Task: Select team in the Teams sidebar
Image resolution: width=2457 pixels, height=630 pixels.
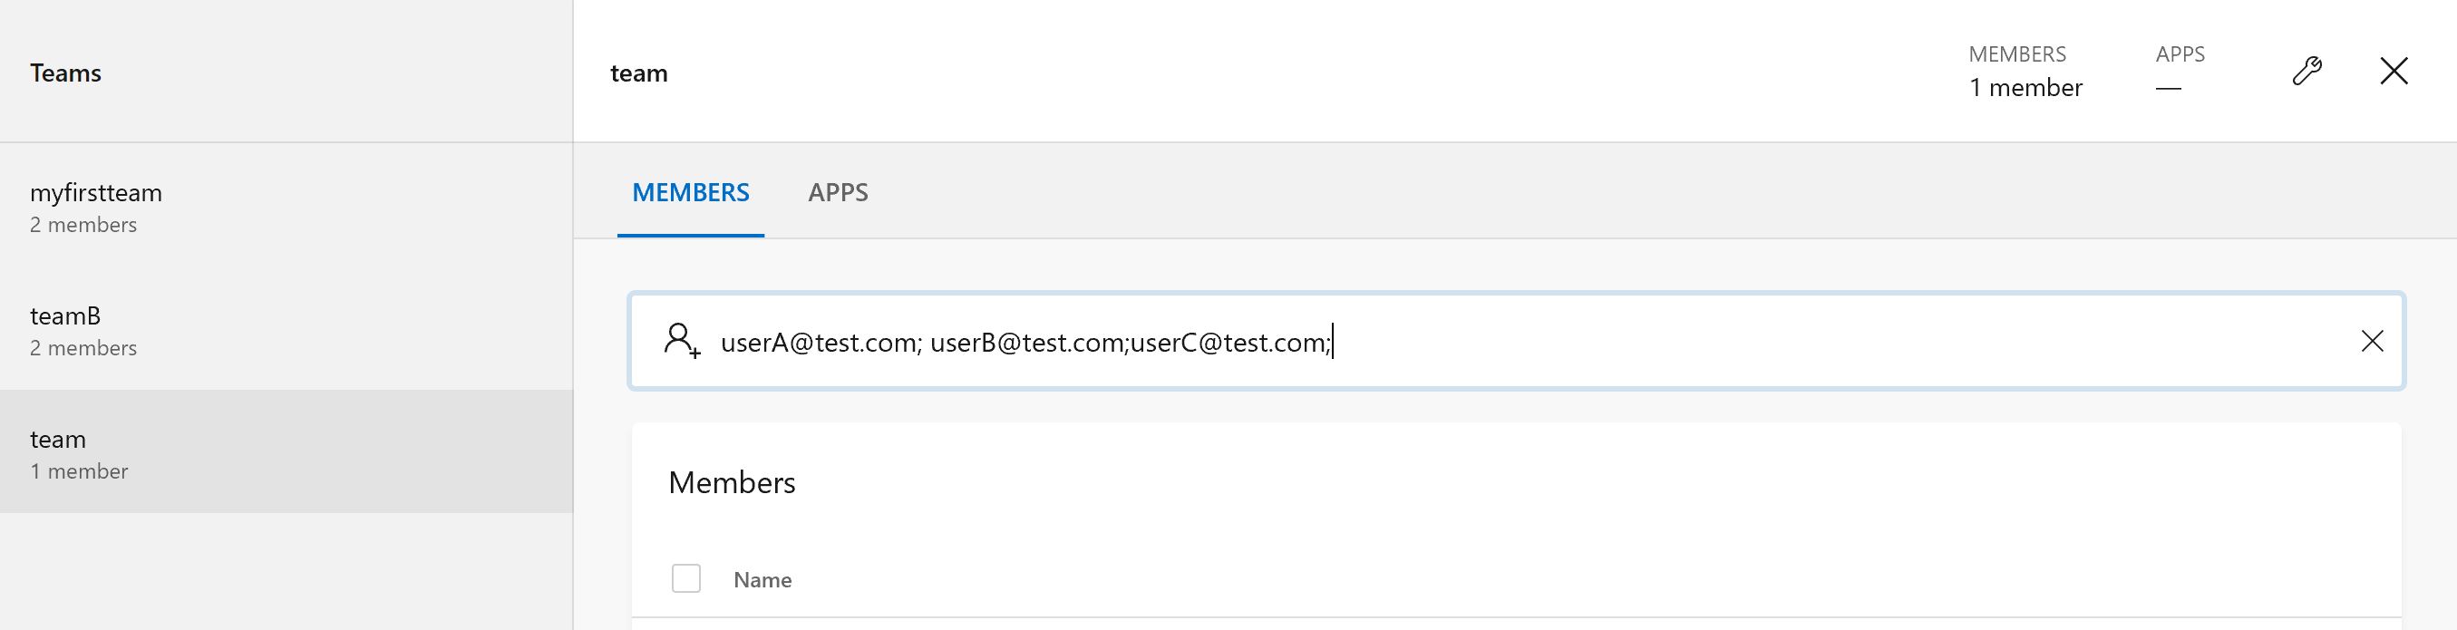Action: [x=57, y=439]
